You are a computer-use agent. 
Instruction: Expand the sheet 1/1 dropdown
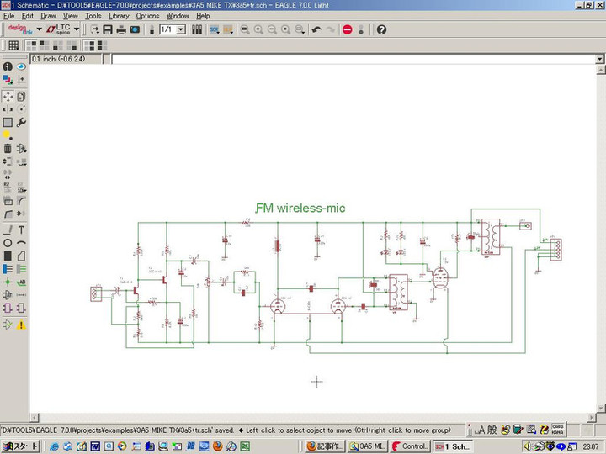(x=180, y=29)
